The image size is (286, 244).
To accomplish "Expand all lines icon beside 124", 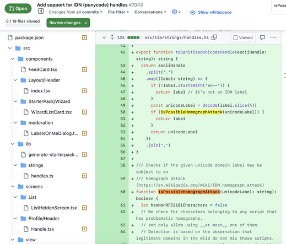I will coord(112,37).
